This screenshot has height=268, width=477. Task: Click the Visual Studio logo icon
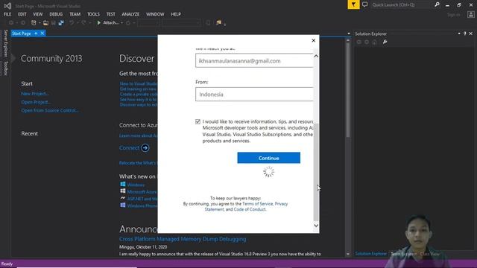[7, 5]
